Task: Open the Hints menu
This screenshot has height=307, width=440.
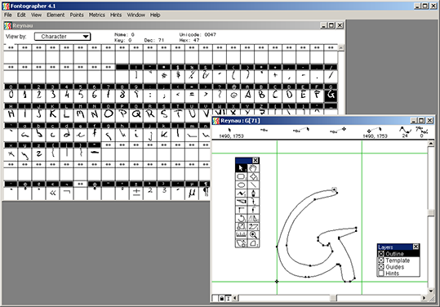Action: pos(116,15)
